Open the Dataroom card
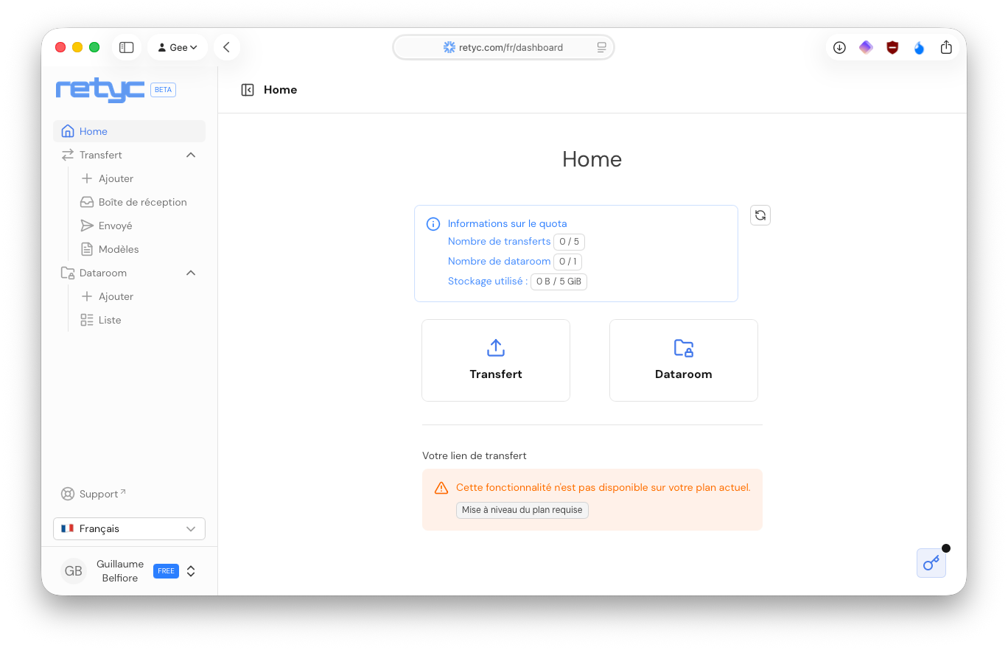Viewport: 1008px width, 650px height. (x=684, y=360)
